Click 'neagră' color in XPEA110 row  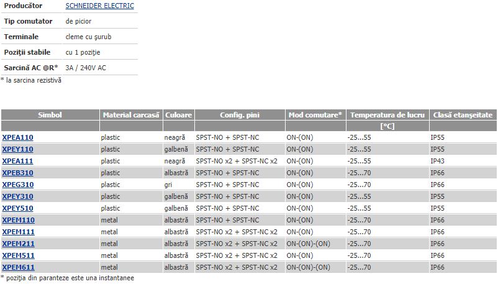pyautogui.click(x=174, y=138)
